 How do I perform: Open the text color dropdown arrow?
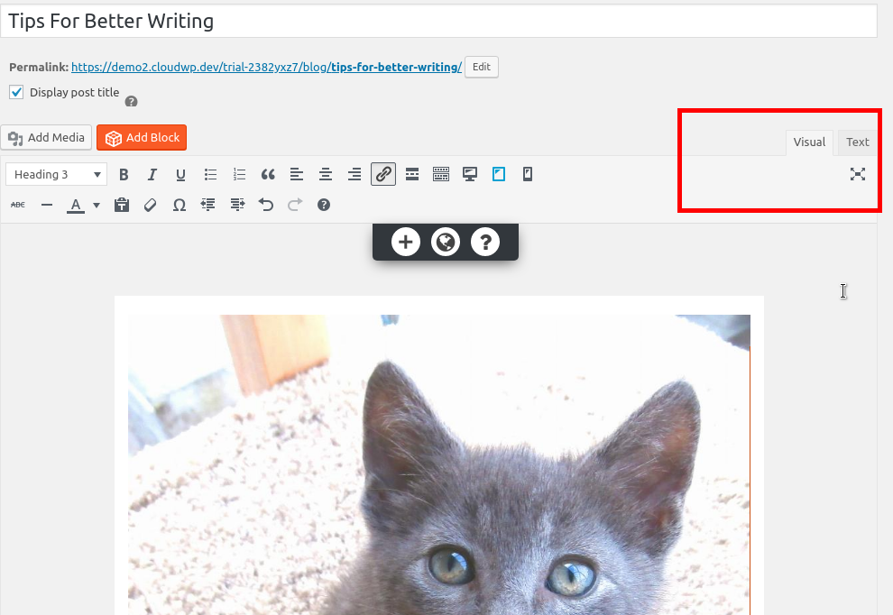coord(96,205)
